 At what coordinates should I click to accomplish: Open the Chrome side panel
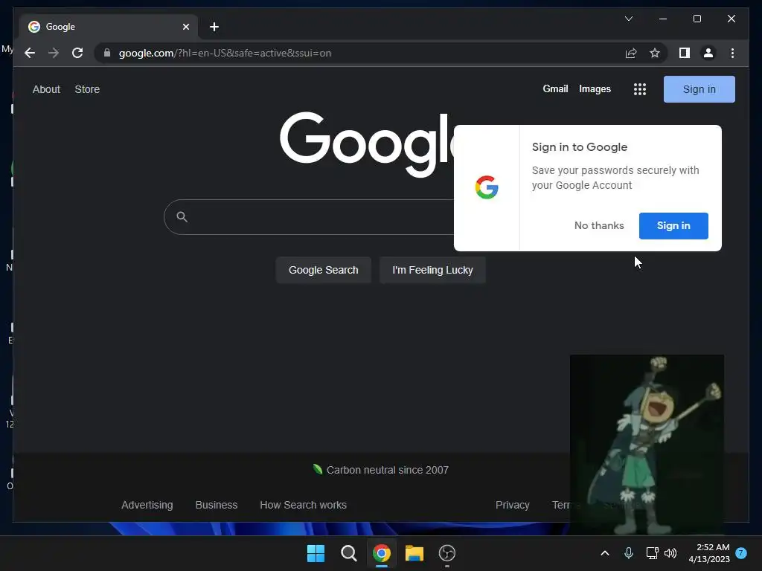(685, 53)
